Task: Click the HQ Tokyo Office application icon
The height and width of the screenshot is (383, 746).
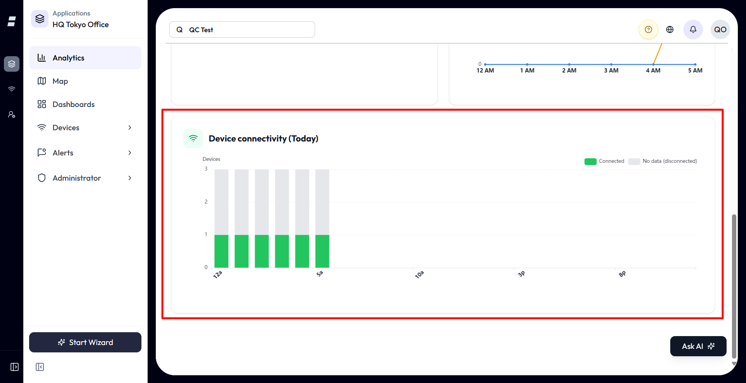Action: (40, 19)
